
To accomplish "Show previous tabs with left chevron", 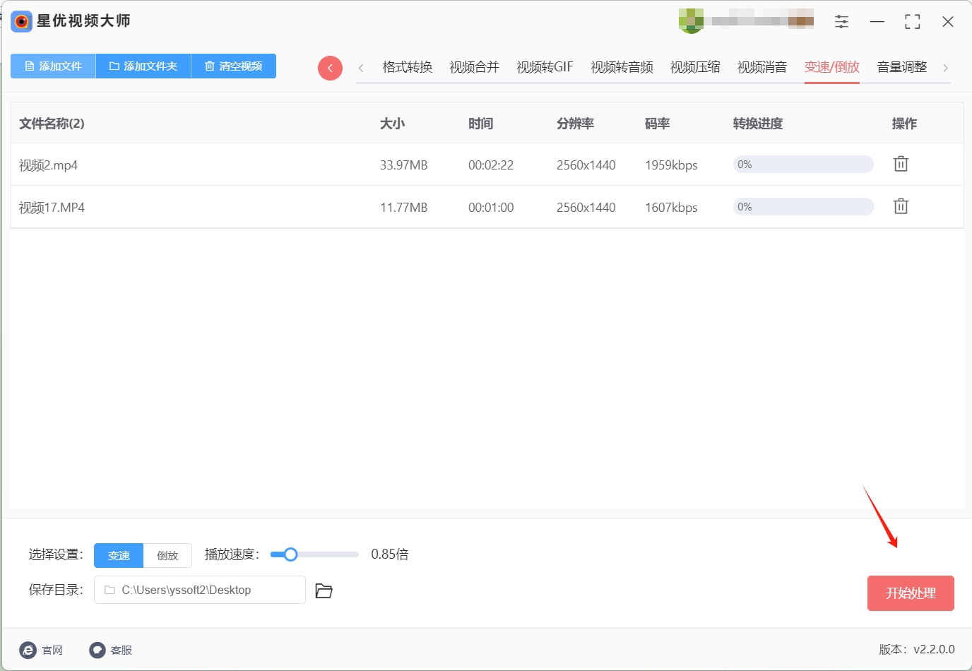I will tap(361, 68).
